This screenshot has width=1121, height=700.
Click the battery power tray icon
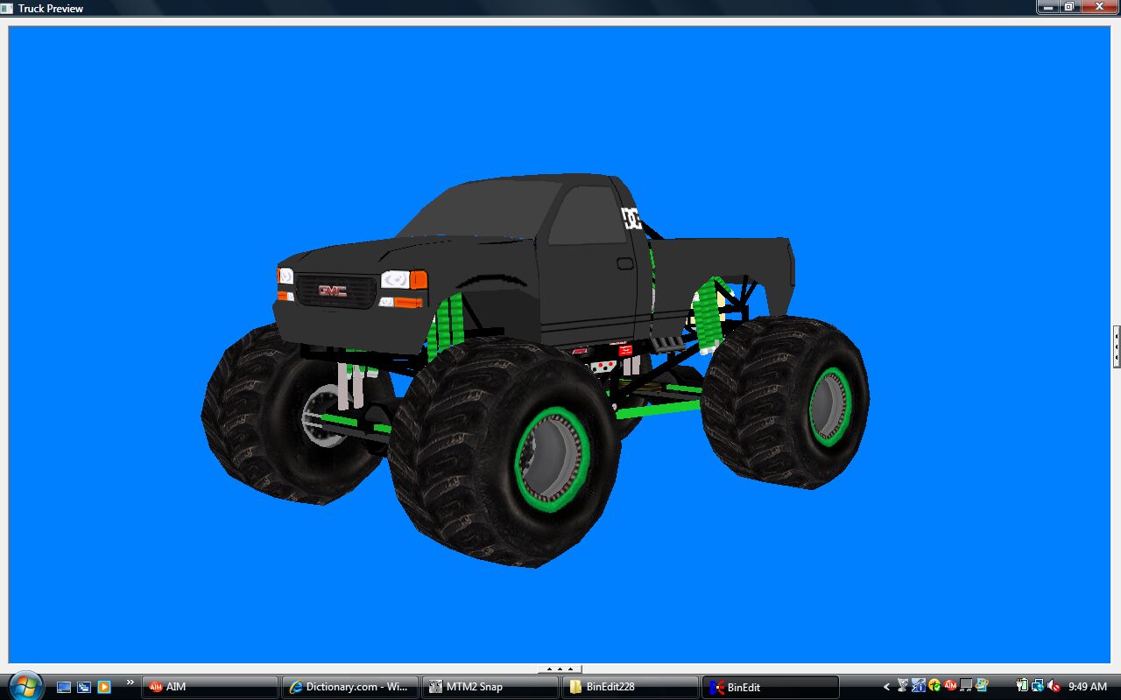click(1022, 686)
